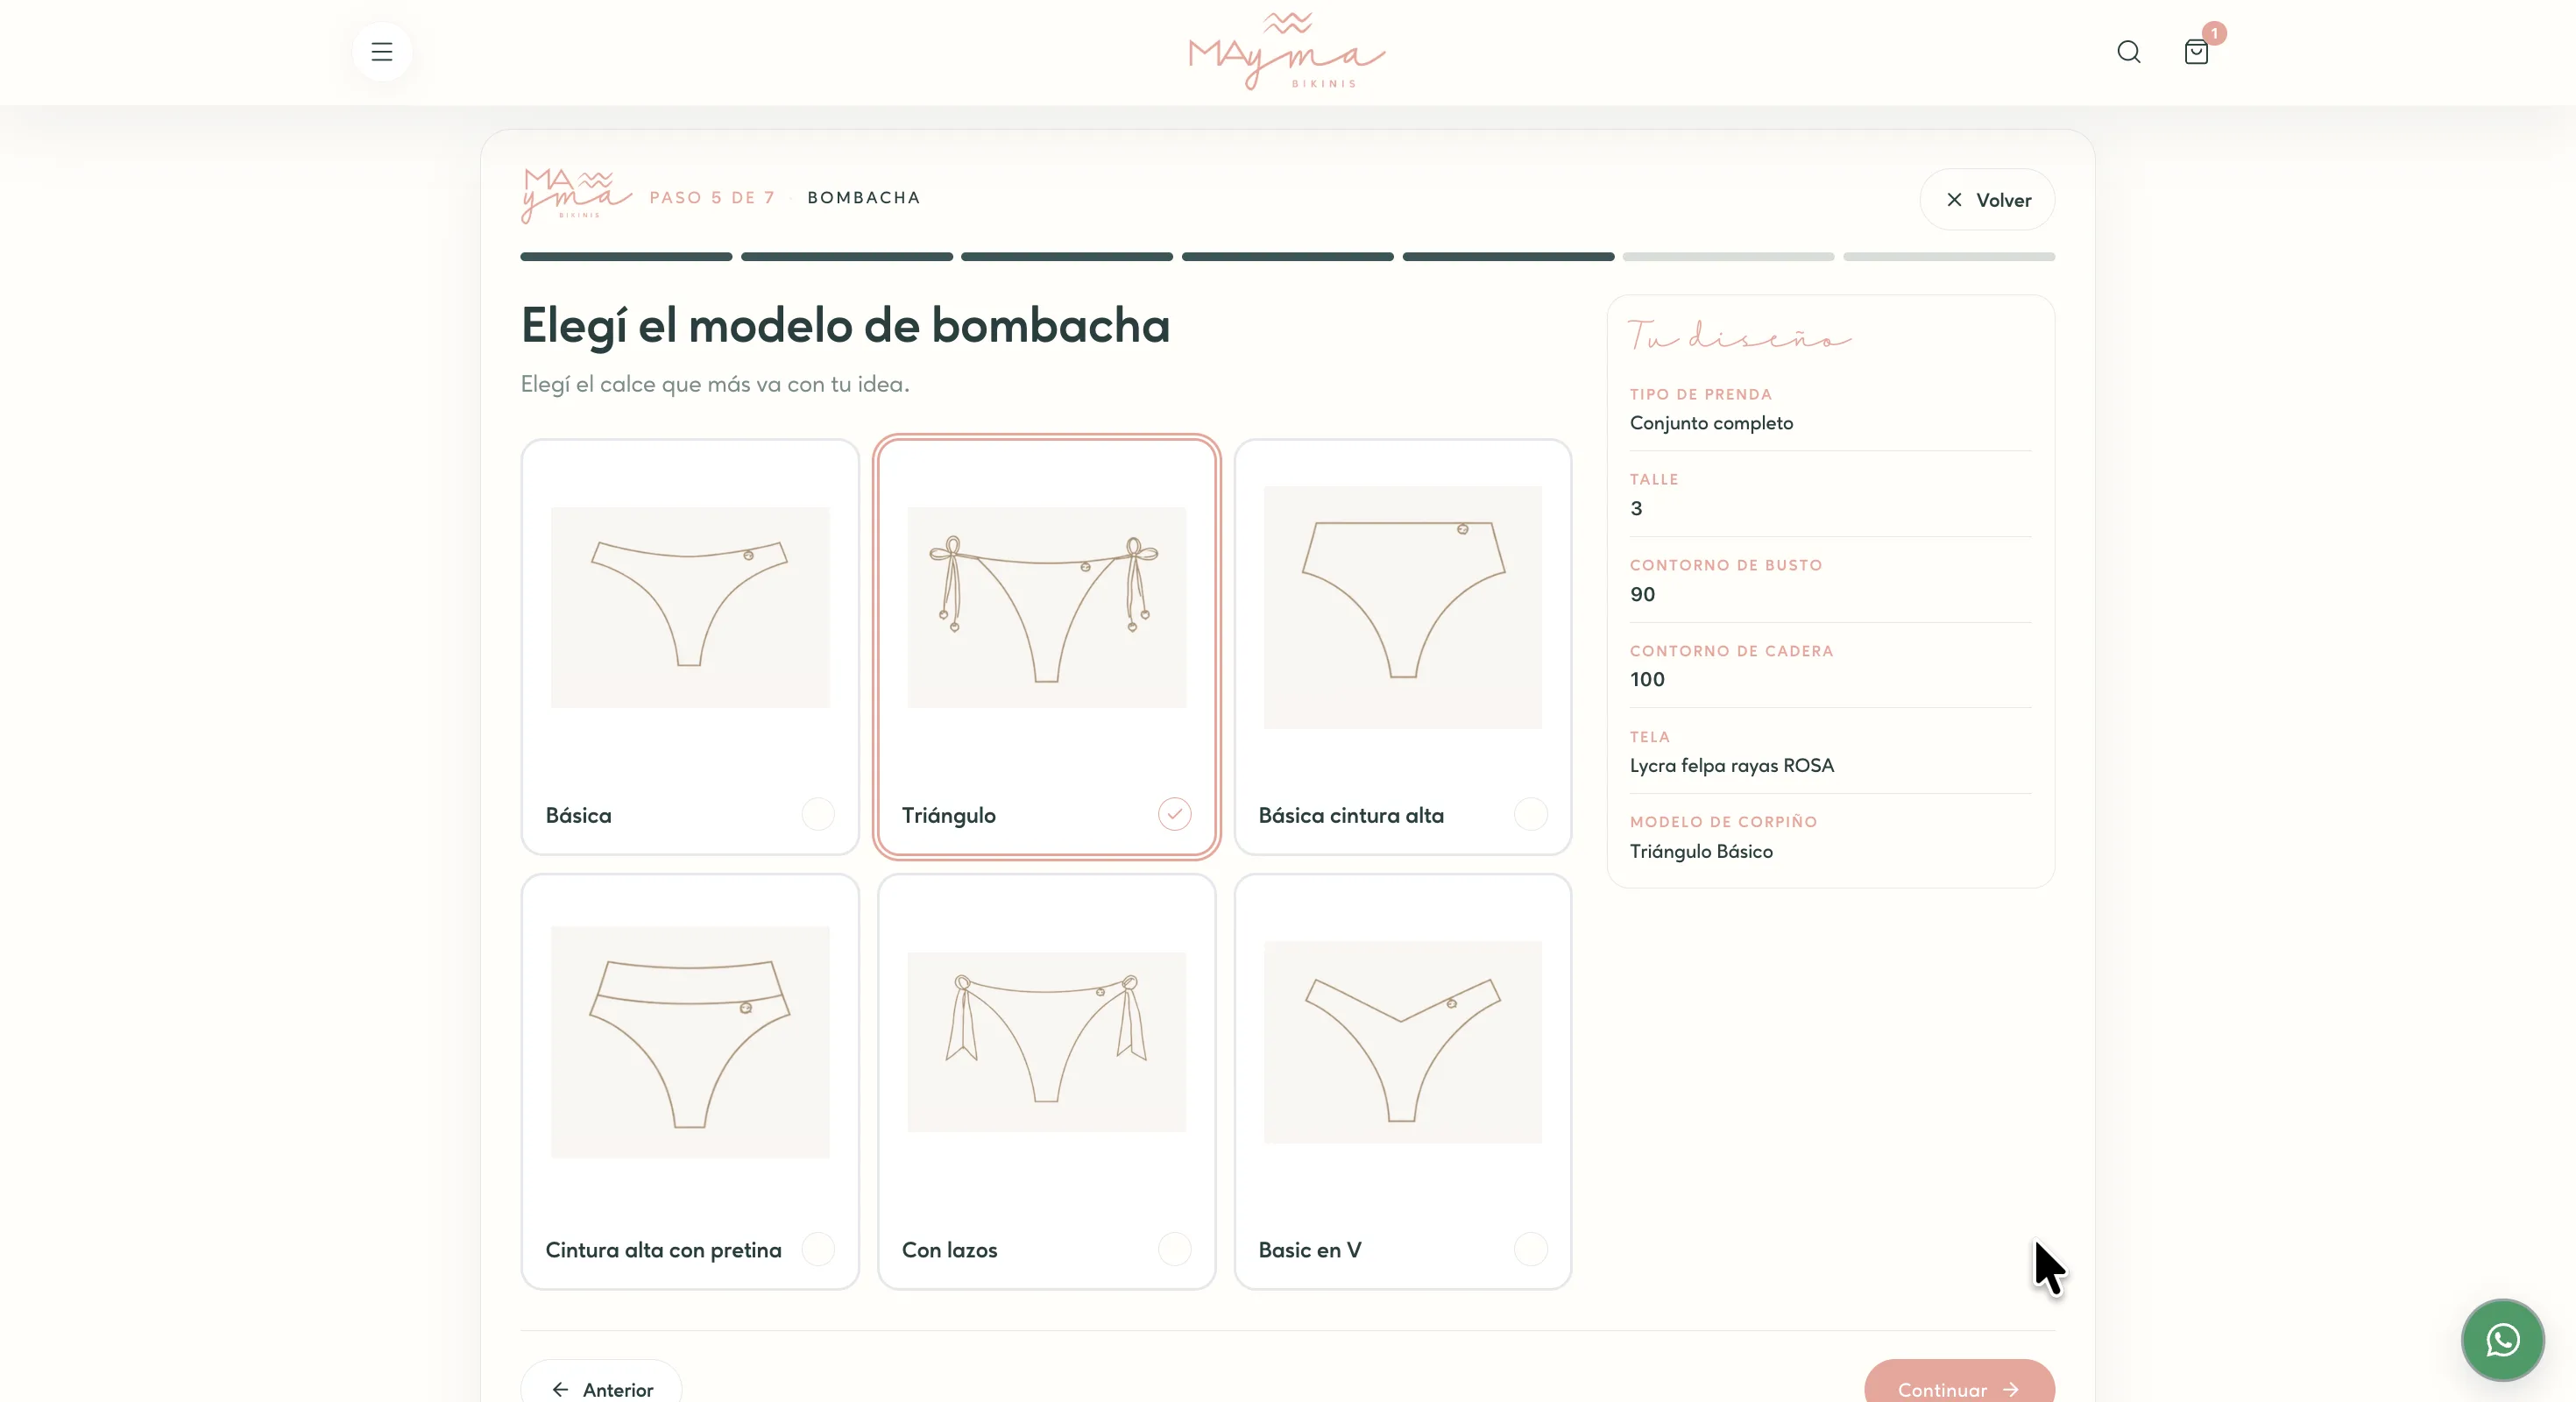Click the X icon in Volver button

coord(1954,200)
